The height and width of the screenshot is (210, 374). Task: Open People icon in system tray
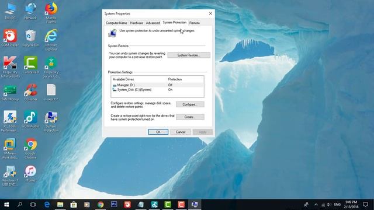(306, 205)
